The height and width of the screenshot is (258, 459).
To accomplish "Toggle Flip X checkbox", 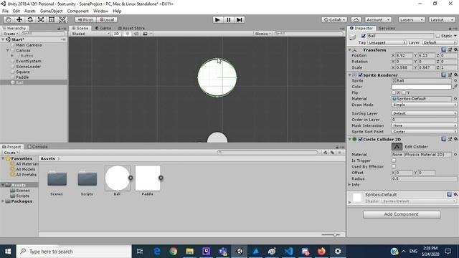I will [394, 92].
